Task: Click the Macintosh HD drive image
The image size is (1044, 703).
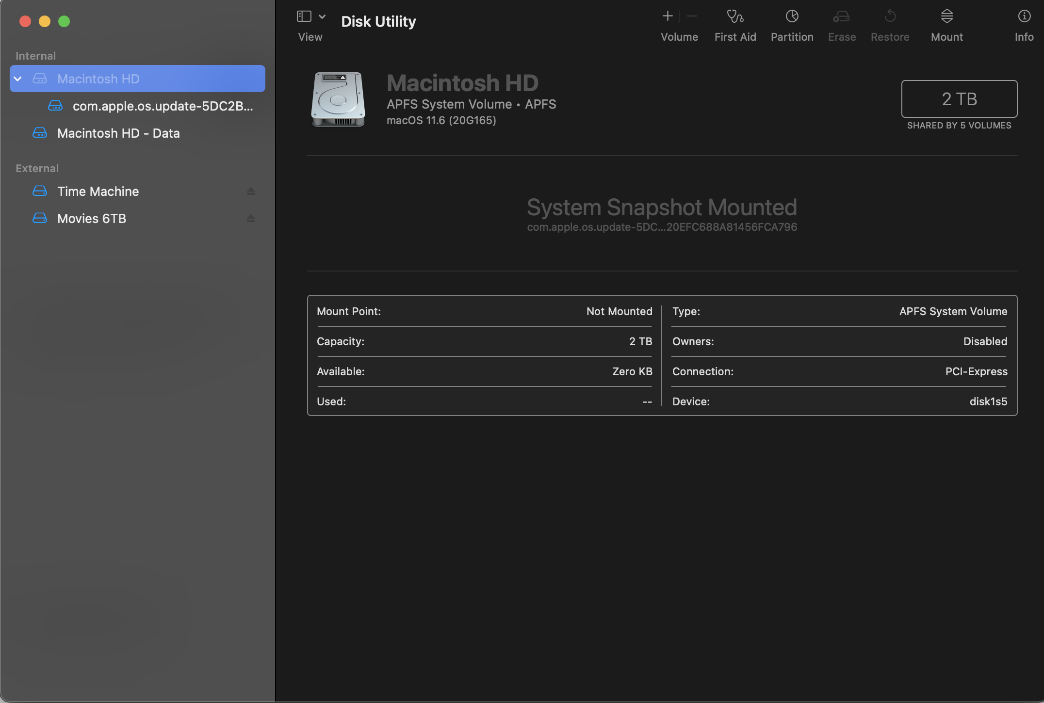Action: click(x=338, y=99)
